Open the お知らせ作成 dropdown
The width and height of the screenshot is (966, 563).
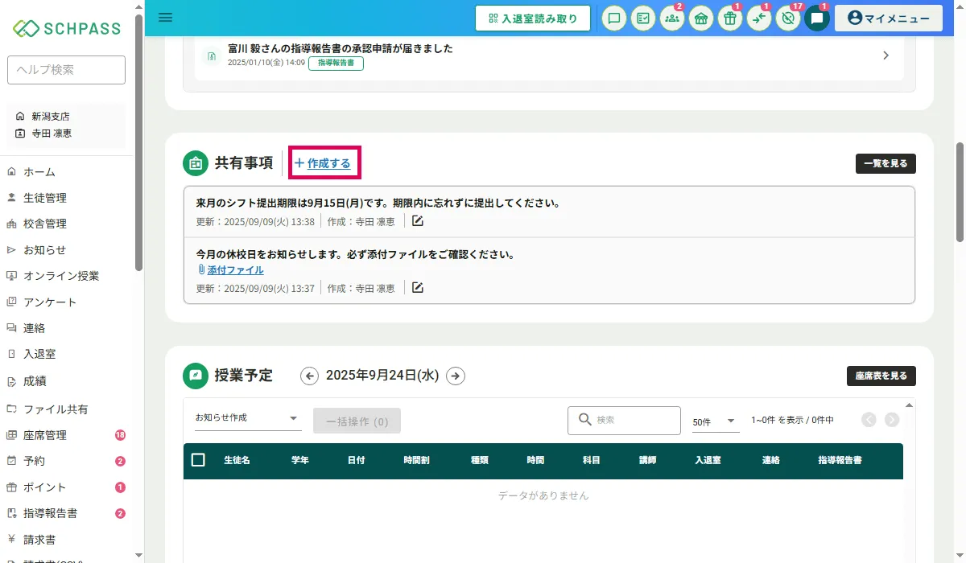[247, 418]
